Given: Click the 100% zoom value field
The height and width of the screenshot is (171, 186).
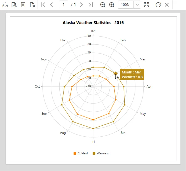Looking at the screenshot, I should click(125, 5).
